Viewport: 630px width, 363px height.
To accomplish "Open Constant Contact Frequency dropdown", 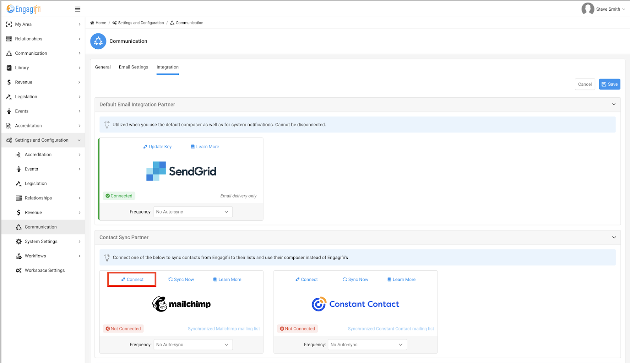I will tap(367, 345).
